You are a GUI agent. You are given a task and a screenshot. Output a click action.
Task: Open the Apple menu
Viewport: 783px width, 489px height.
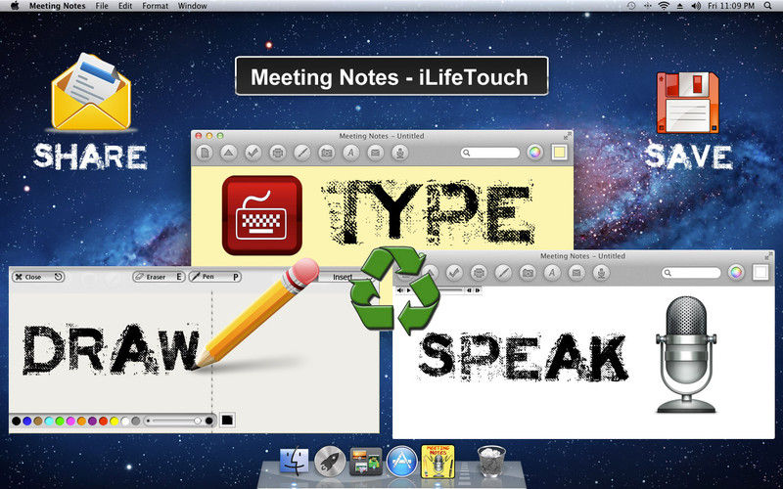click(15, 6)
